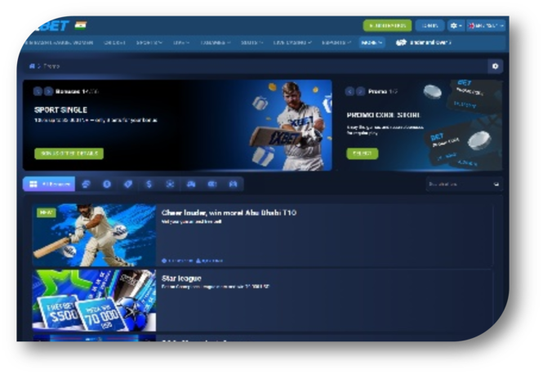
Task: Click the India flag icon beside logo
Action: (x=81, y=25)
